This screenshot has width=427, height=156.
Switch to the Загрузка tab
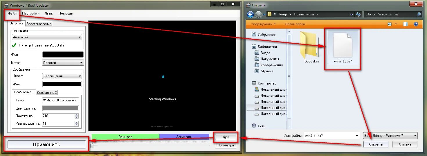point(17,23)
